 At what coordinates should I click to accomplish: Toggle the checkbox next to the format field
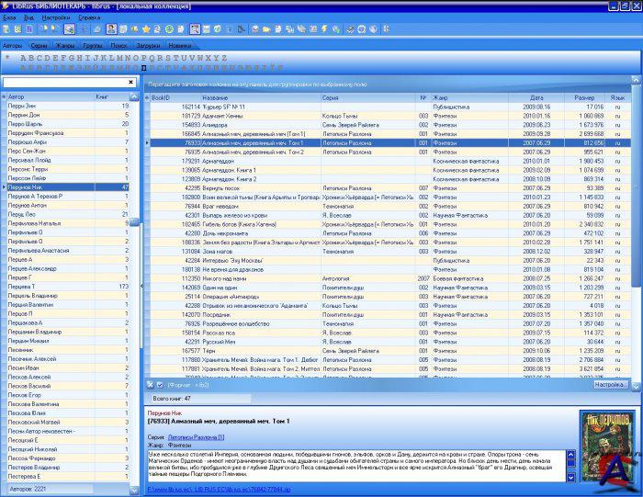(x=160, y=384)
